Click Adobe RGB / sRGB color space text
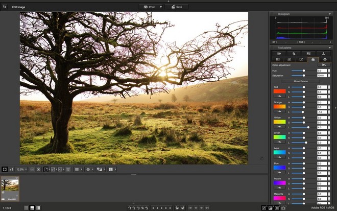 click(323, 208)
